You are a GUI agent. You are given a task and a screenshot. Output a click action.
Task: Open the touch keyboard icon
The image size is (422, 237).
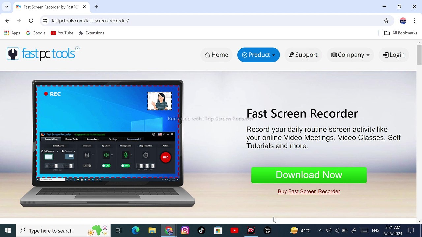click(364, 230)
